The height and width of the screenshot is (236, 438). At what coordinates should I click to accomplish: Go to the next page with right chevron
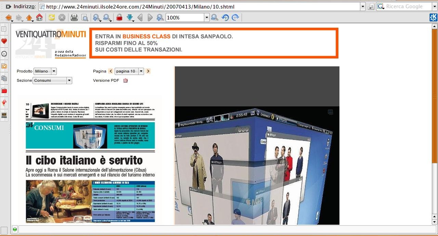[x=148, y=71]
